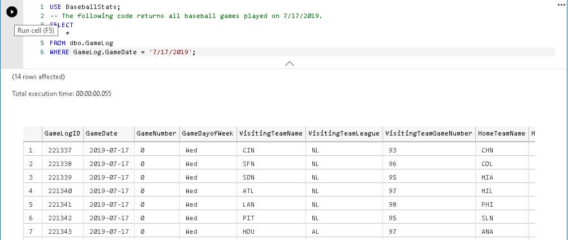
Task: Click the GameLogID column header
Action: click(63, 133)
